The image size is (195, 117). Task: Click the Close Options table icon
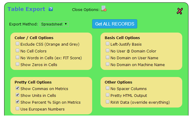[x=104, y=9]
